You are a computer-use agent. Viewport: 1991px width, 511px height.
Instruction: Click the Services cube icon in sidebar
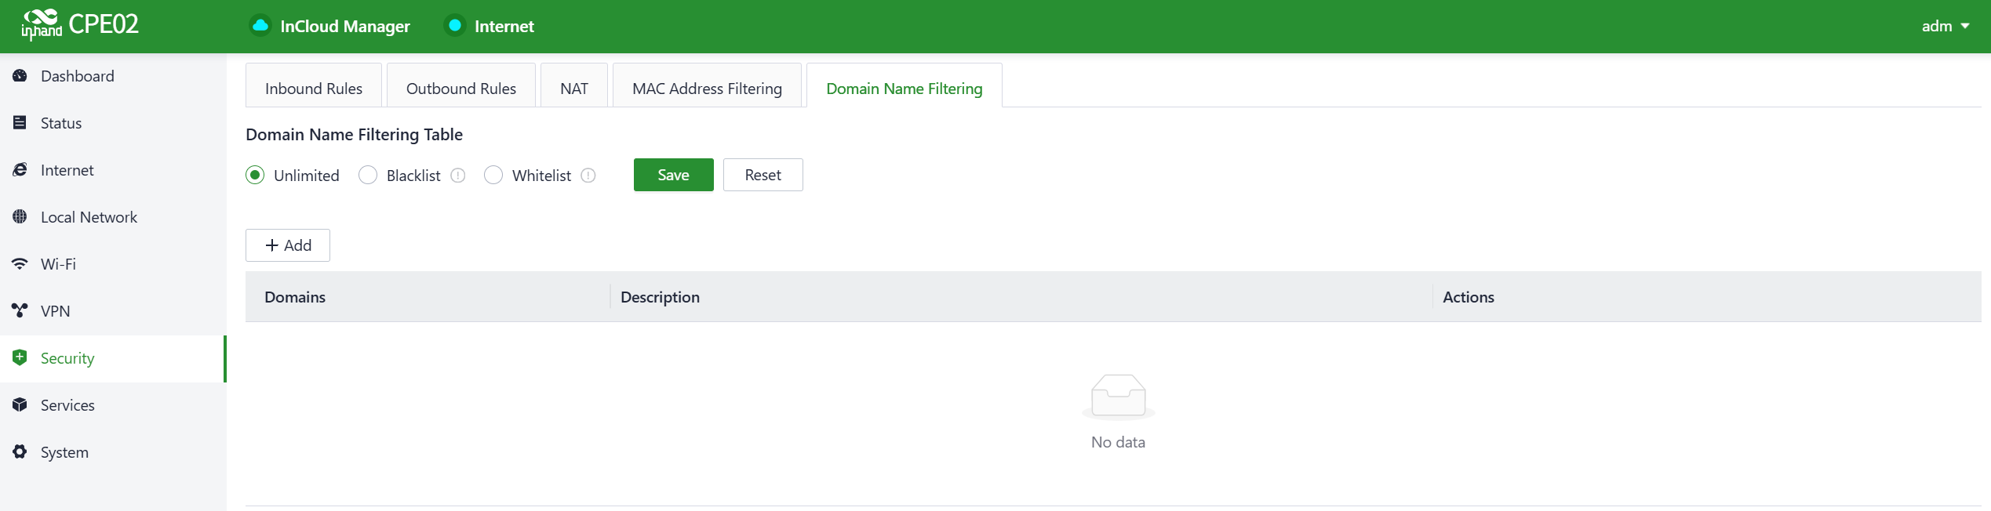point(20,405)
